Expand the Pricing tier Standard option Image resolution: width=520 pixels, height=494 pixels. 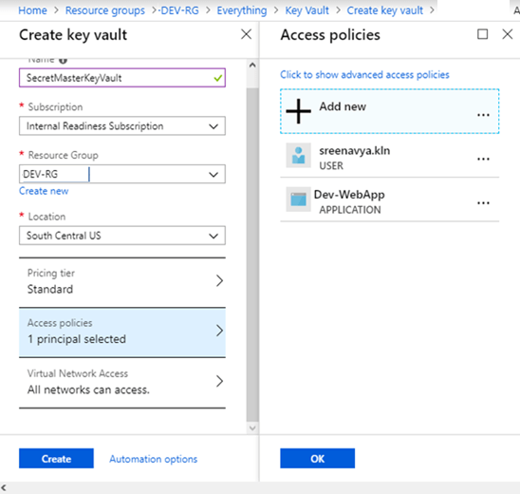[x=122, y=281]
